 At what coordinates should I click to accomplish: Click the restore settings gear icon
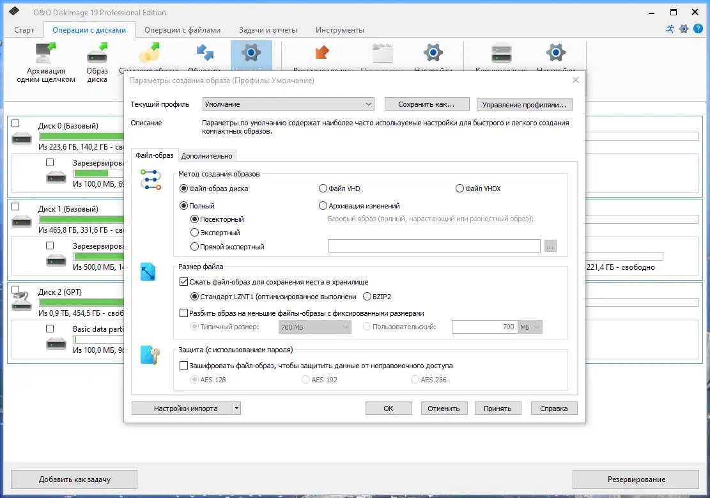[x=433, y=53]
